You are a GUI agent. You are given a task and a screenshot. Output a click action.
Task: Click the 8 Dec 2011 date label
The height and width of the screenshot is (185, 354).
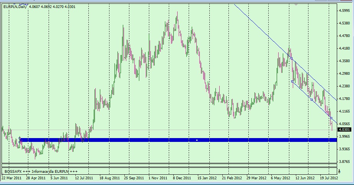tap(182, 178)
